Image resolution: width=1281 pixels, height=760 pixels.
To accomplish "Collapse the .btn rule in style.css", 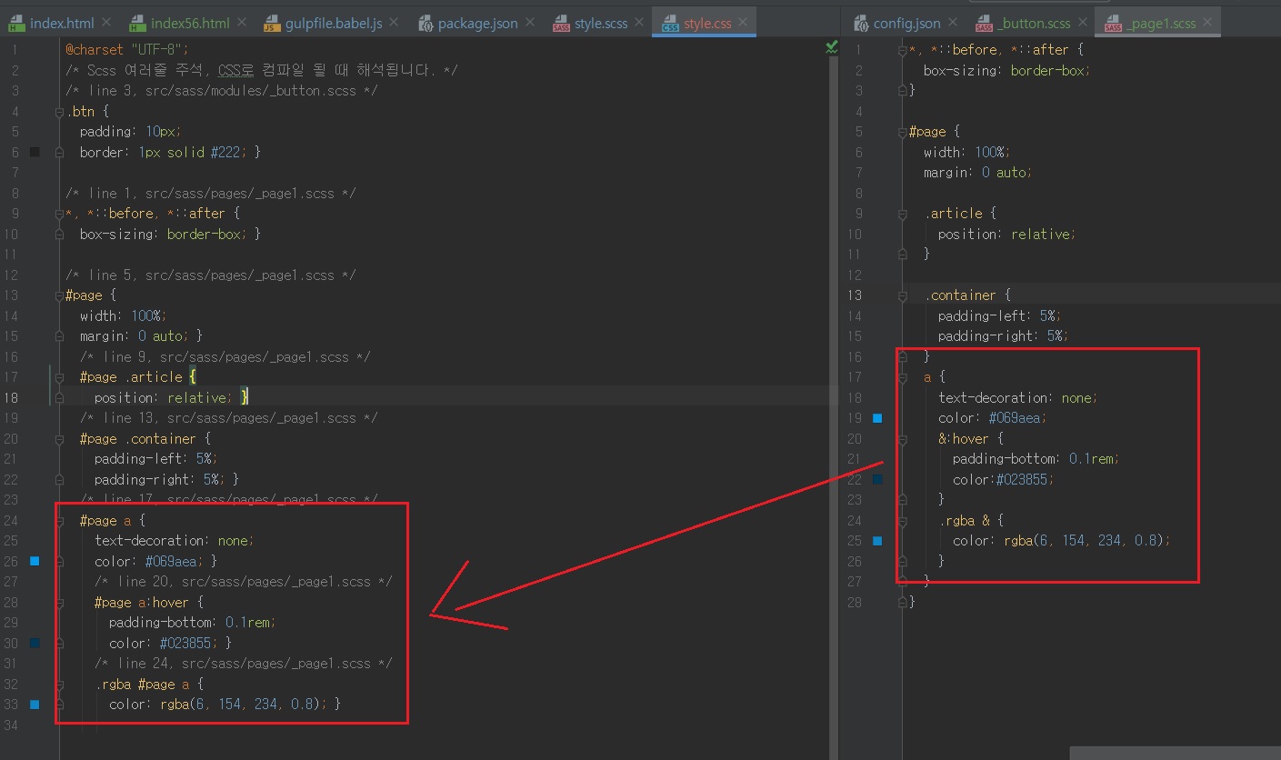I will click(x=59, y=112).
